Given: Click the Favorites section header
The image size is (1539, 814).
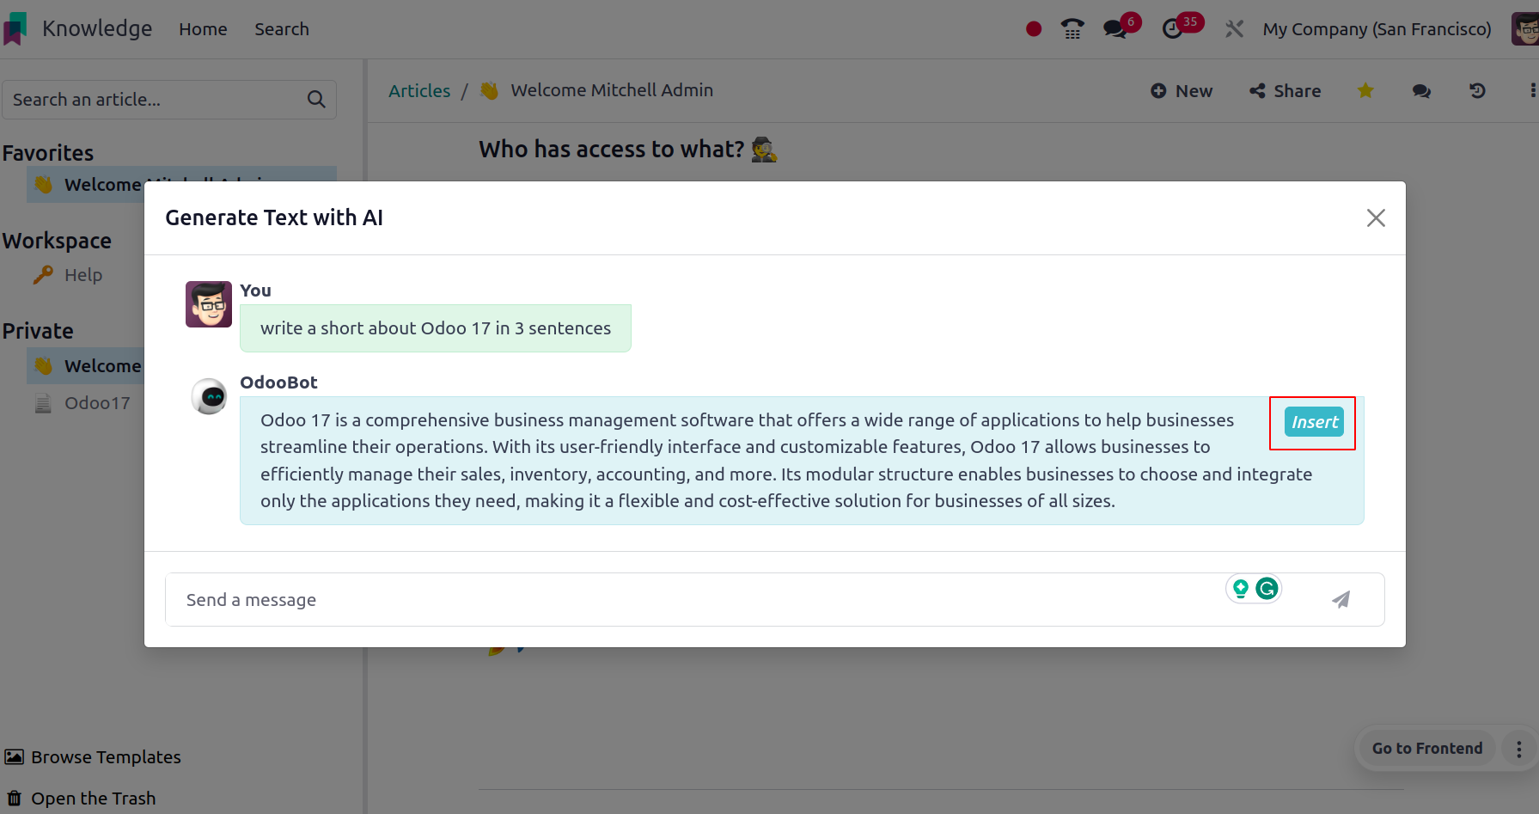Looking at the screenshot, I should tap(48, 153).
